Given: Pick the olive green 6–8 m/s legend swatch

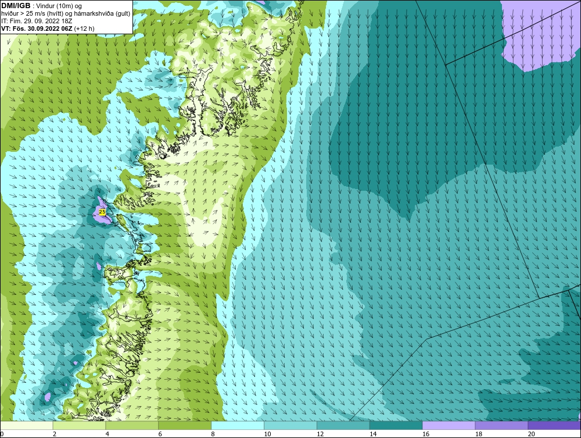Looking at the screenshot, I should [185, 425].
